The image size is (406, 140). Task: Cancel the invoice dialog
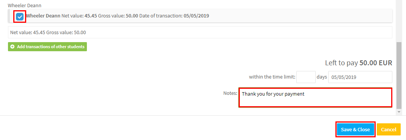coord(389,129)
